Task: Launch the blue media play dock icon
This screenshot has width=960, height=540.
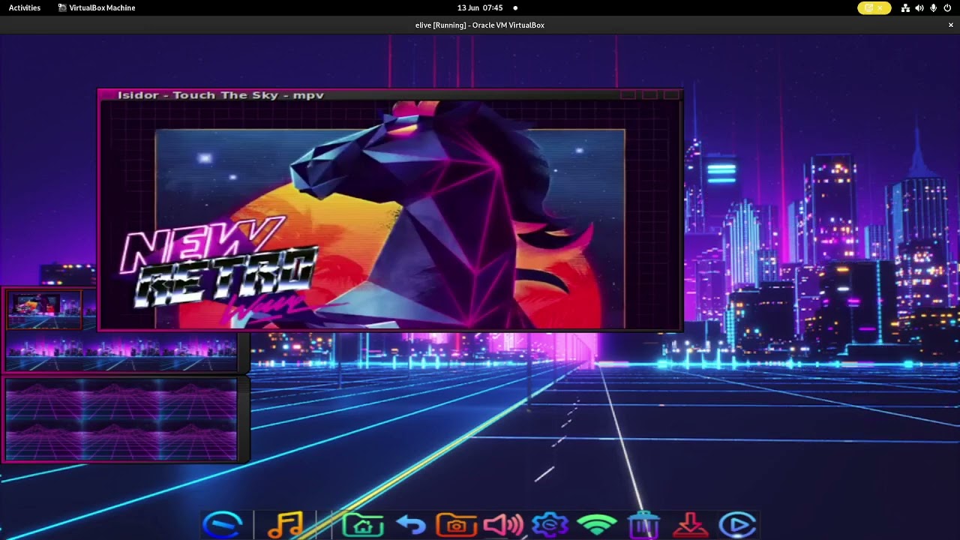Action: click(x=737, y=525)
